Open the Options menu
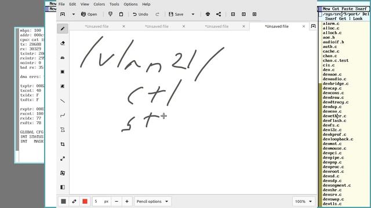The image size is (371, 208). coord(130,4)
